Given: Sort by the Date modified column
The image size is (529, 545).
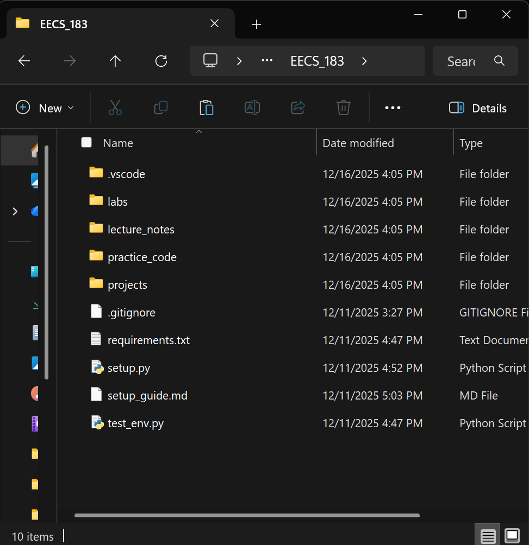Looking at the screenshot, I should (x=358, y=143).
